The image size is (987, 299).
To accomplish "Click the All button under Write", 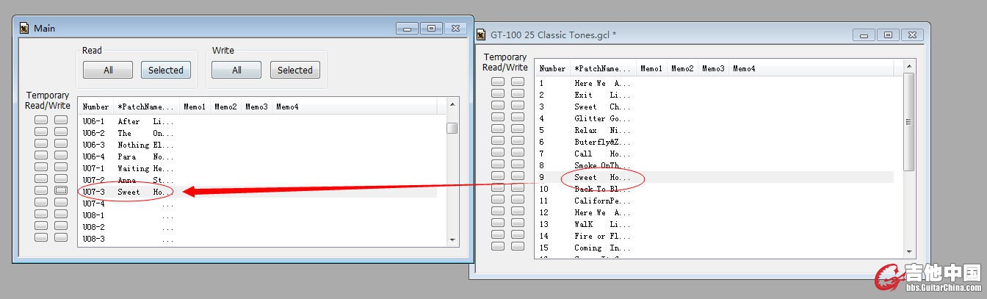I will tap(236, 71).
